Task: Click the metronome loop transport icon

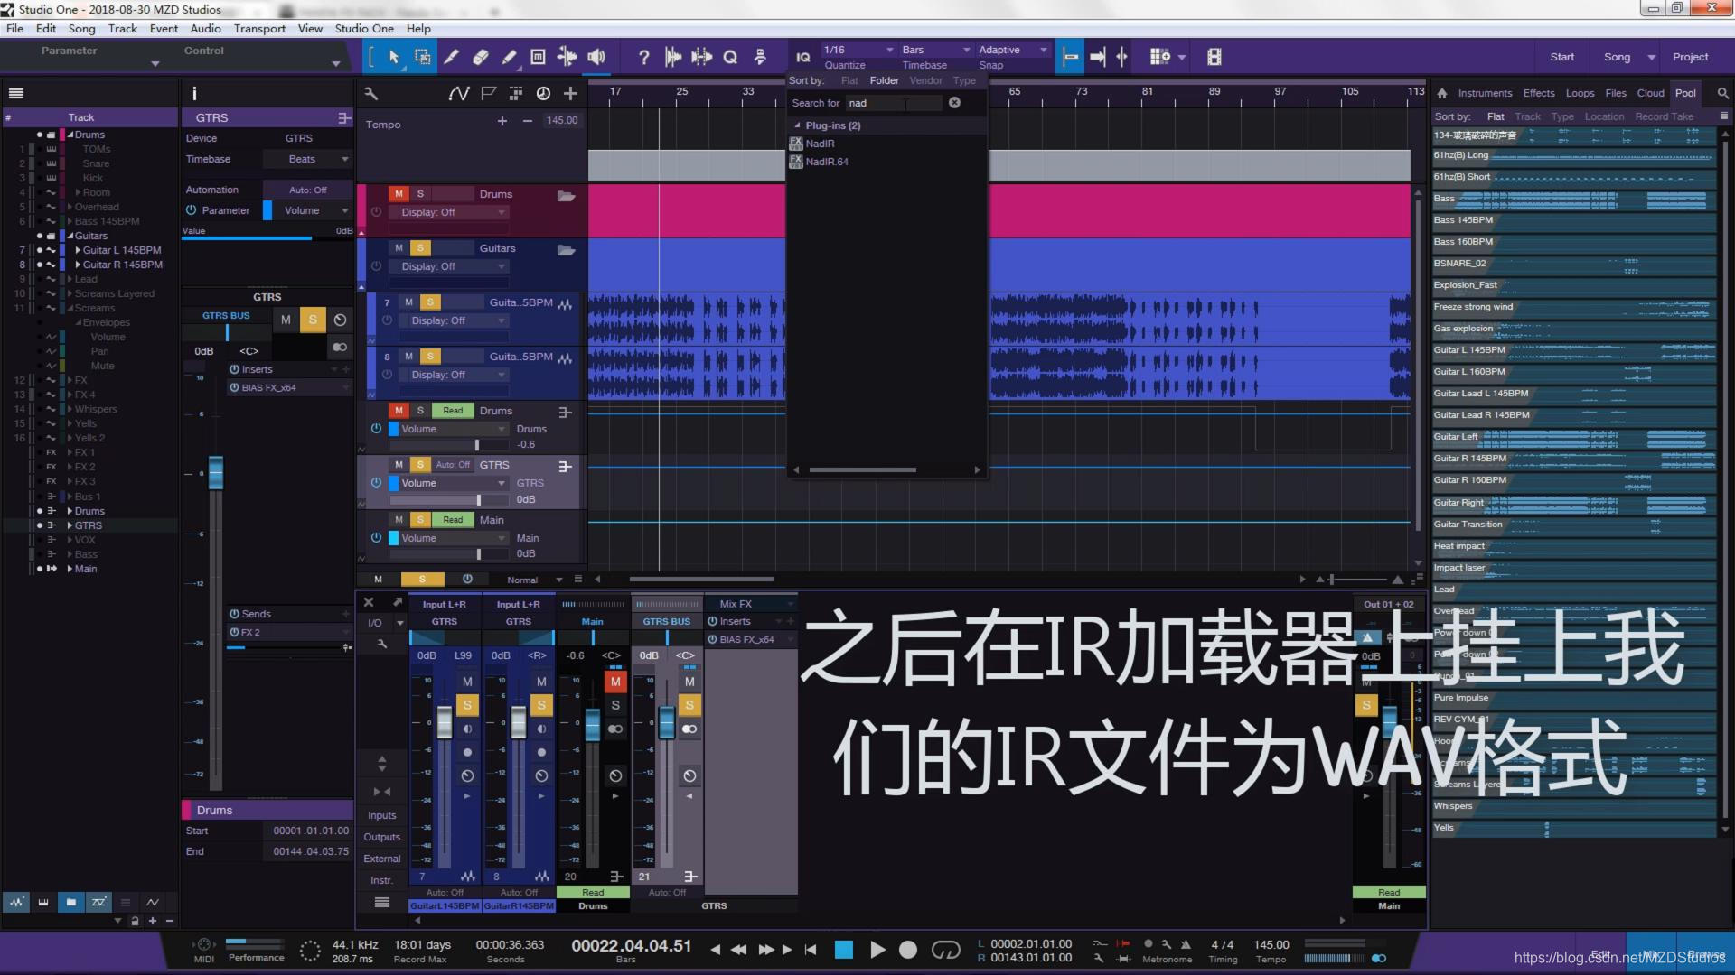Action: (945, 950)
